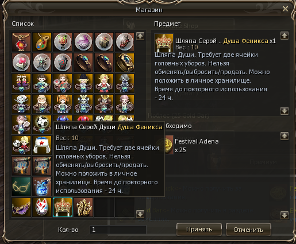Select the paint palette item icon
Image resolution: width=296 pixels, height=244 pixels.
pyautogui.click(x=42, y=42)
